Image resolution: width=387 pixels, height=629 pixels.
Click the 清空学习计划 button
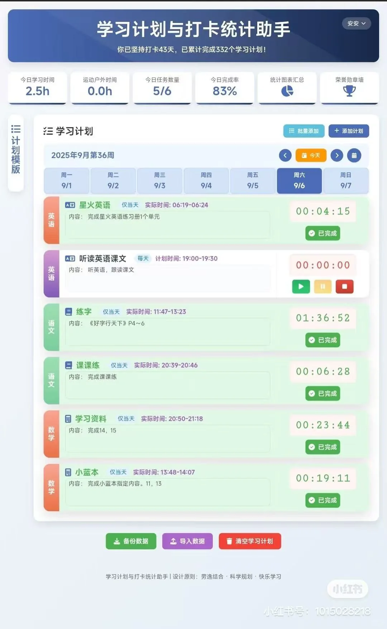250,541
